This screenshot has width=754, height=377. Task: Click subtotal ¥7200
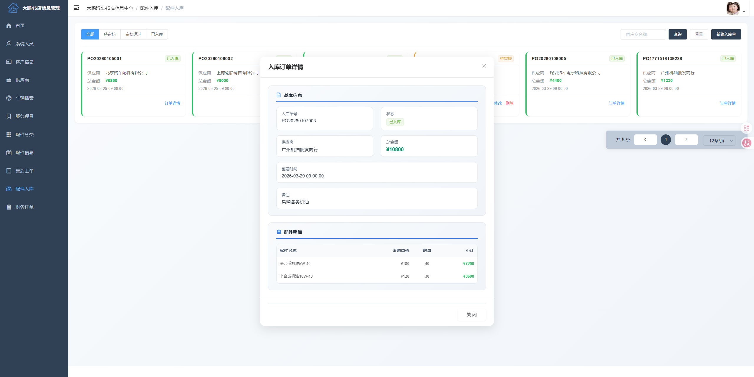tap(468, 264)
